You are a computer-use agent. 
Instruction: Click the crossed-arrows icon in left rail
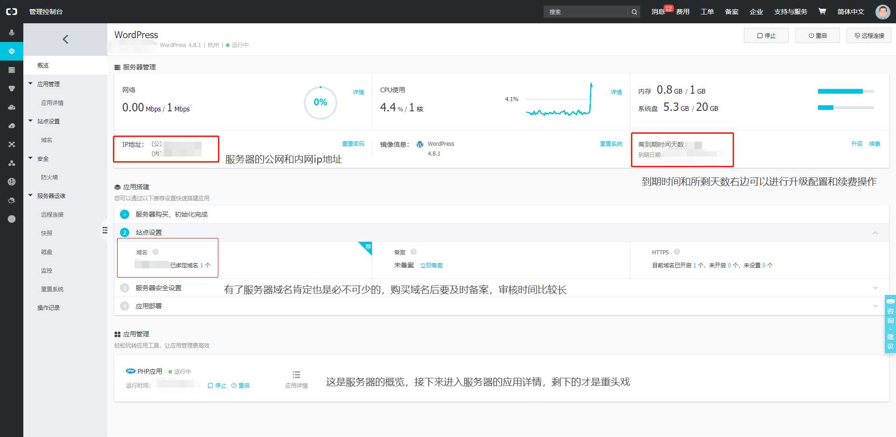pos(12,144)
